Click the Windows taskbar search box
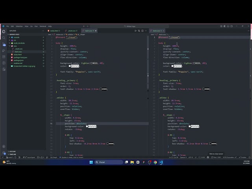The width and height of the screenshot is (252, 189). tap(109, 162)
